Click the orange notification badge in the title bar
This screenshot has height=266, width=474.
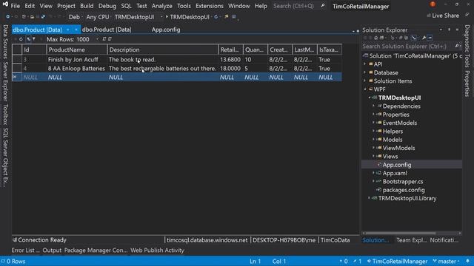433,4
